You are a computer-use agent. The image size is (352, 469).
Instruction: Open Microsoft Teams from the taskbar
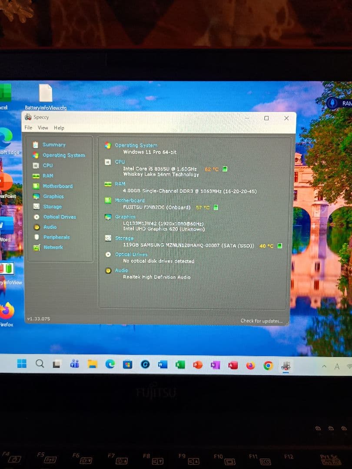[x=75, y=364]
